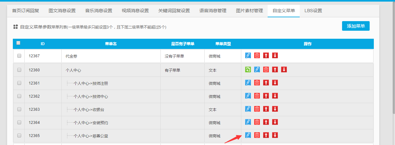This screenshot has height=145, width=395.
Task: Delete the 代金券 menu row
Action: pos(257,56)
